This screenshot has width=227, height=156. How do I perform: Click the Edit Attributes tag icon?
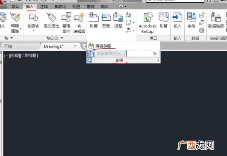tap(15, 17)
